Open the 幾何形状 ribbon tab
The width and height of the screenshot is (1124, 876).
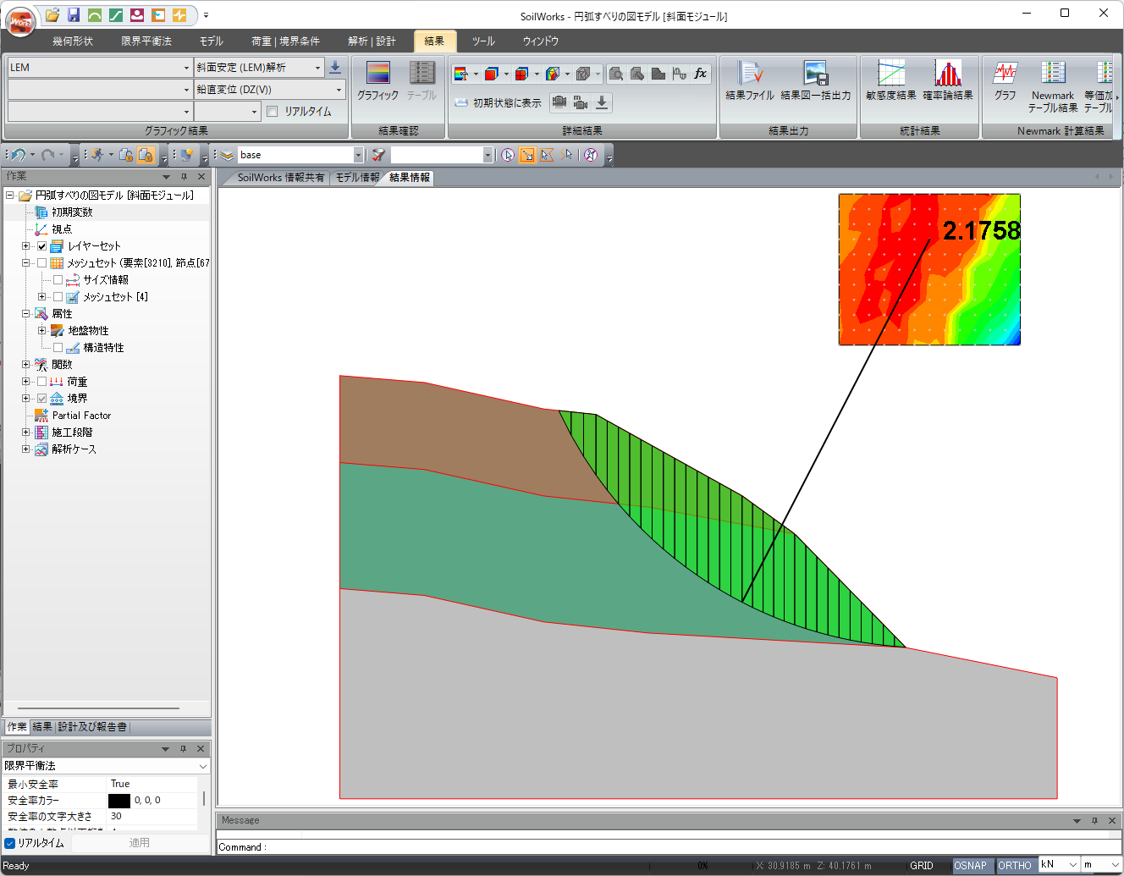click(73, 41)
